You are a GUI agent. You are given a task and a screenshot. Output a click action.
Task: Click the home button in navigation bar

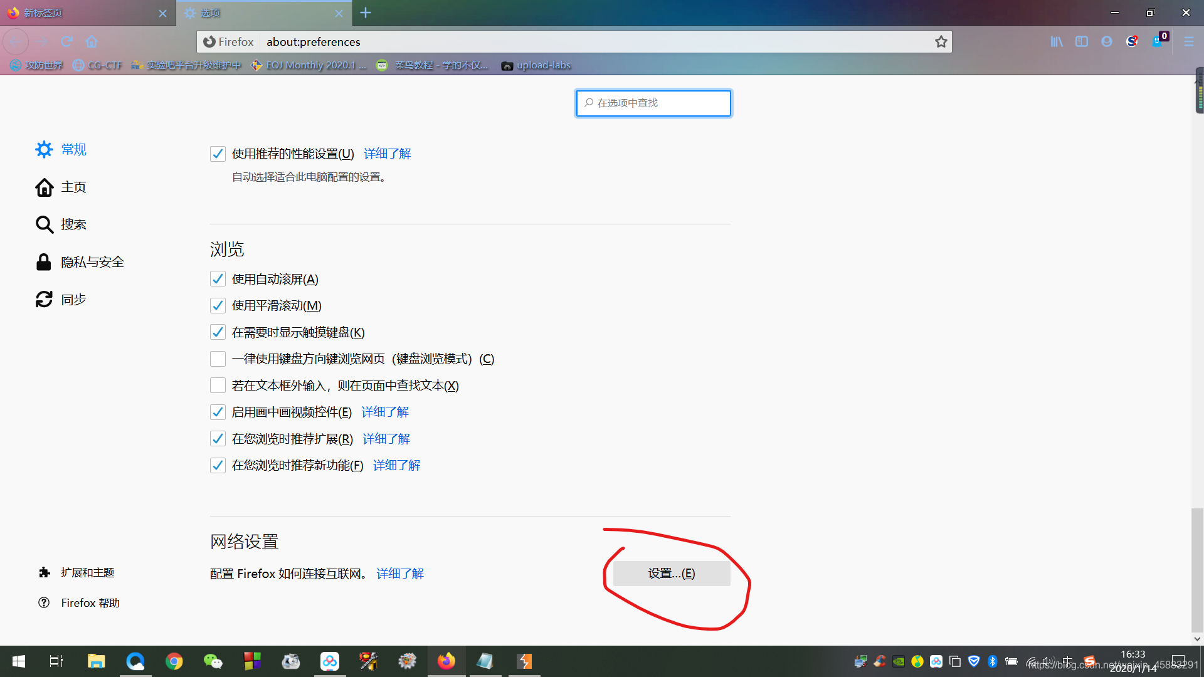[x=92, y=42]
